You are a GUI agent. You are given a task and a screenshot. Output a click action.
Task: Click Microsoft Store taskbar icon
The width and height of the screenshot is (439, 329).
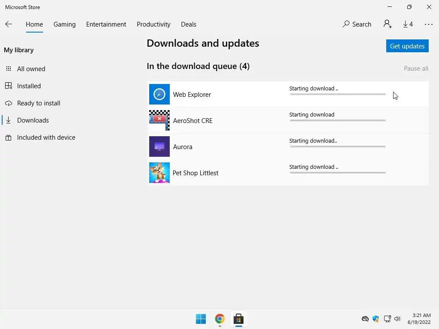(x=238, y=319)
